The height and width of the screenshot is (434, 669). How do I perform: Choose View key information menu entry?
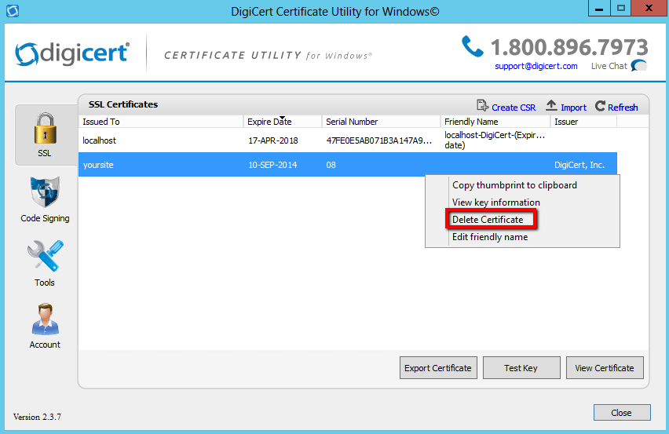[x=495, y=202]
